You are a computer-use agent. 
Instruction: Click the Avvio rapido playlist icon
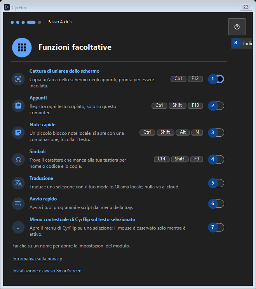point(18,204)
